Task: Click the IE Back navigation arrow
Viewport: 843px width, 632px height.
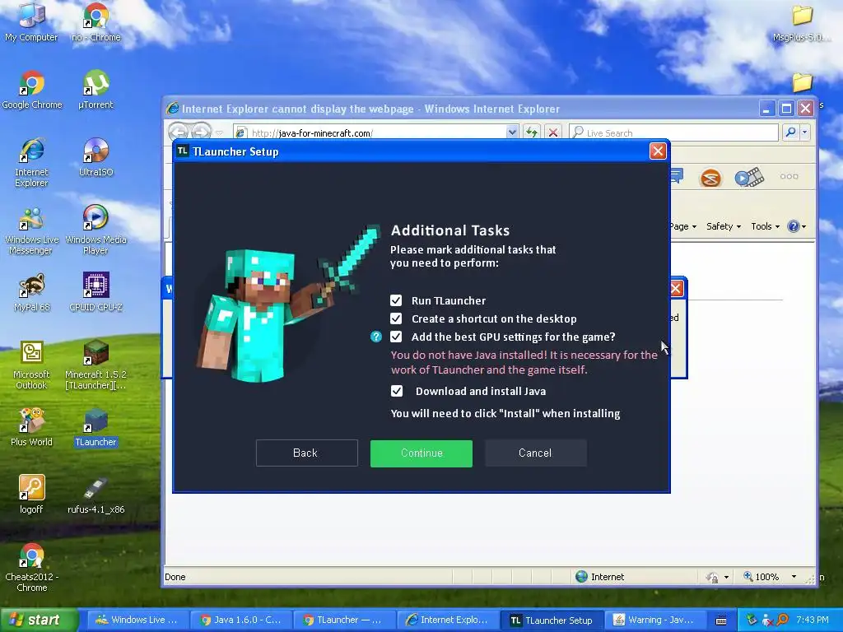Action: 179,132
